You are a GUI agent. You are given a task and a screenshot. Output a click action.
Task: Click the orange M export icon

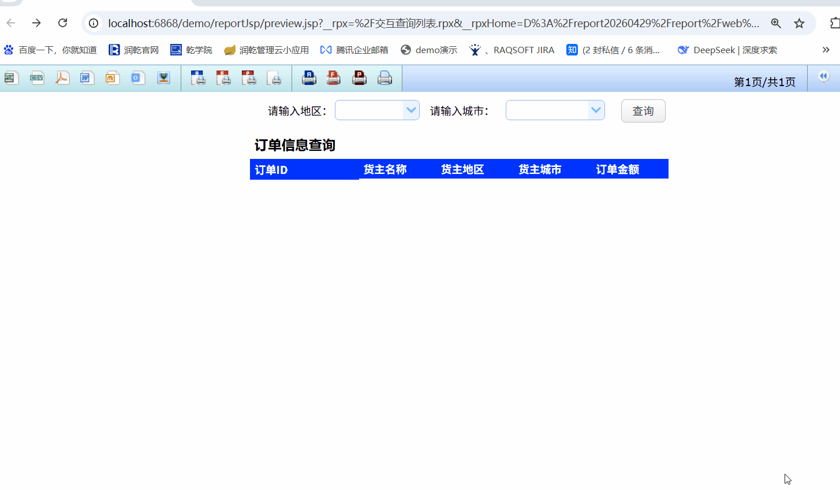(x=113, y=77)
